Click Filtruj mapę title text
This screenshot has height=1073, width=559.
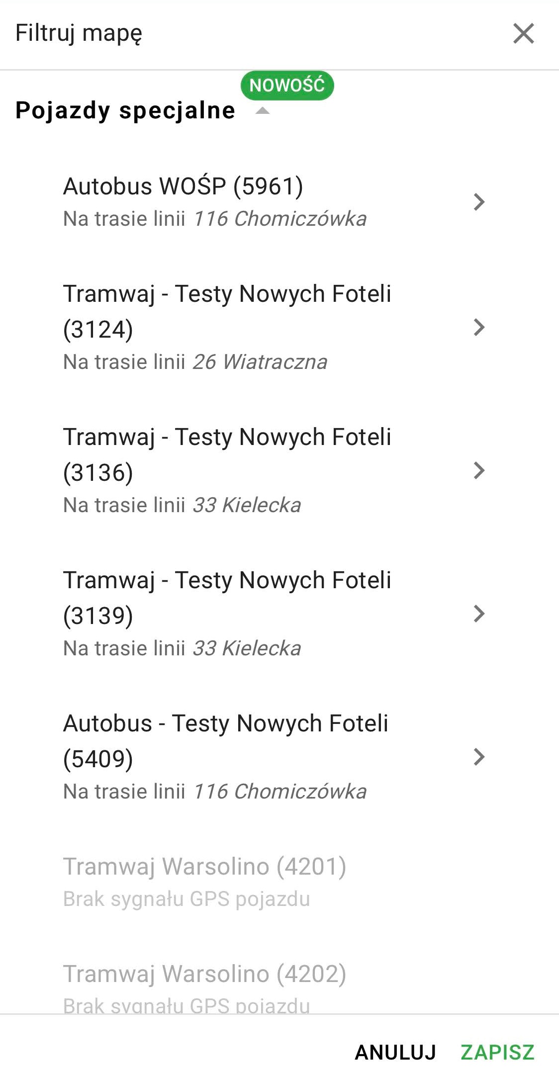(79, 34)
